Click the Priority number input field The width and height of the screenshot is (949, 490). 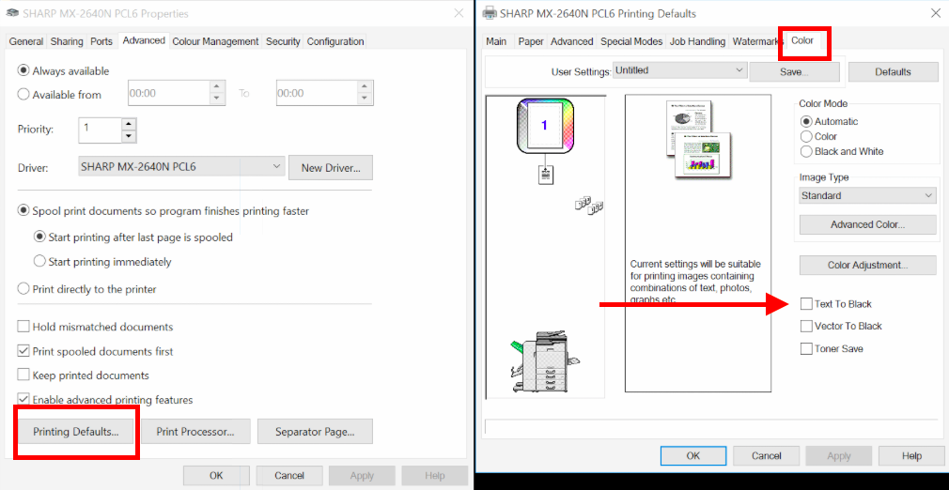[101, 130]
